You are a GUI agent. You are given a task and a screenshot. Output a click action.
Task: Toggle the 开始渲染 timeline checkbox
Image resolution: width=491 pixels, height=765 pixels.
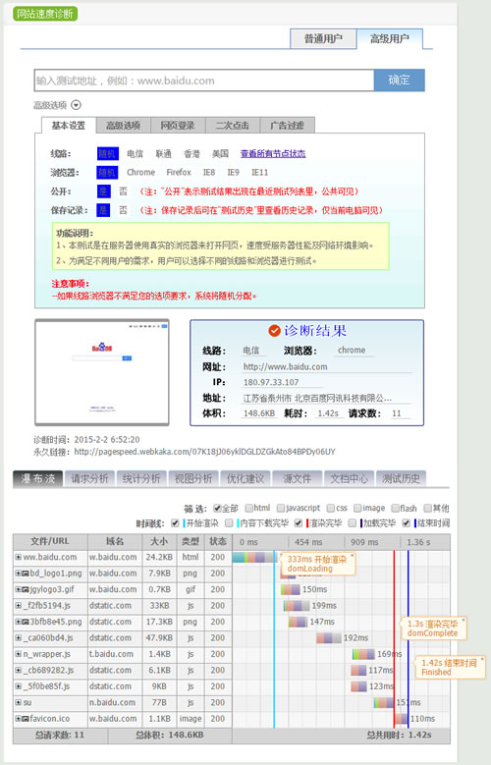click(x=175, y=523)
